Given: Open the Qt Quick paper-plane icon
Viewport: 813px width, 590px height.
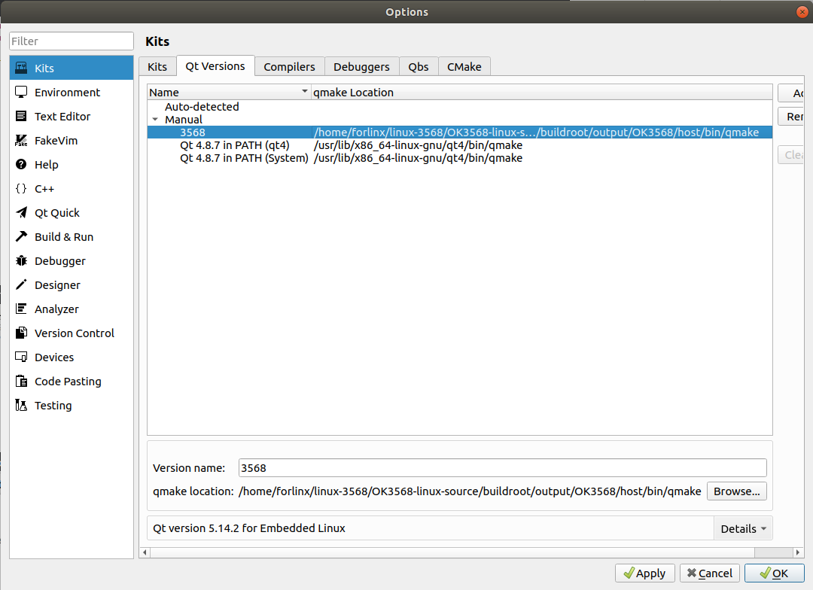Looking at the screenshot, I should pos(21,212).
